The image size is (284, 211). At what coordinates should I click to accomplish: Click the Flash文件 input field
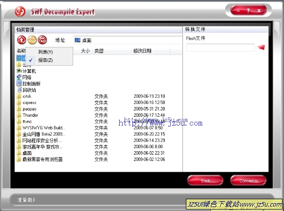pos(221,48)
